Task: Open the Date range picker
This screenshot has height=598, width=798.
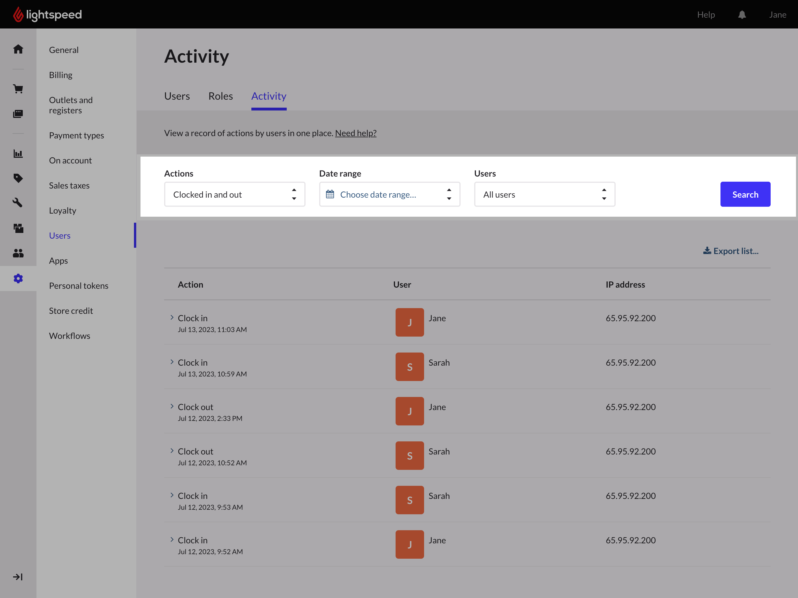Action: tap(390, 194)
